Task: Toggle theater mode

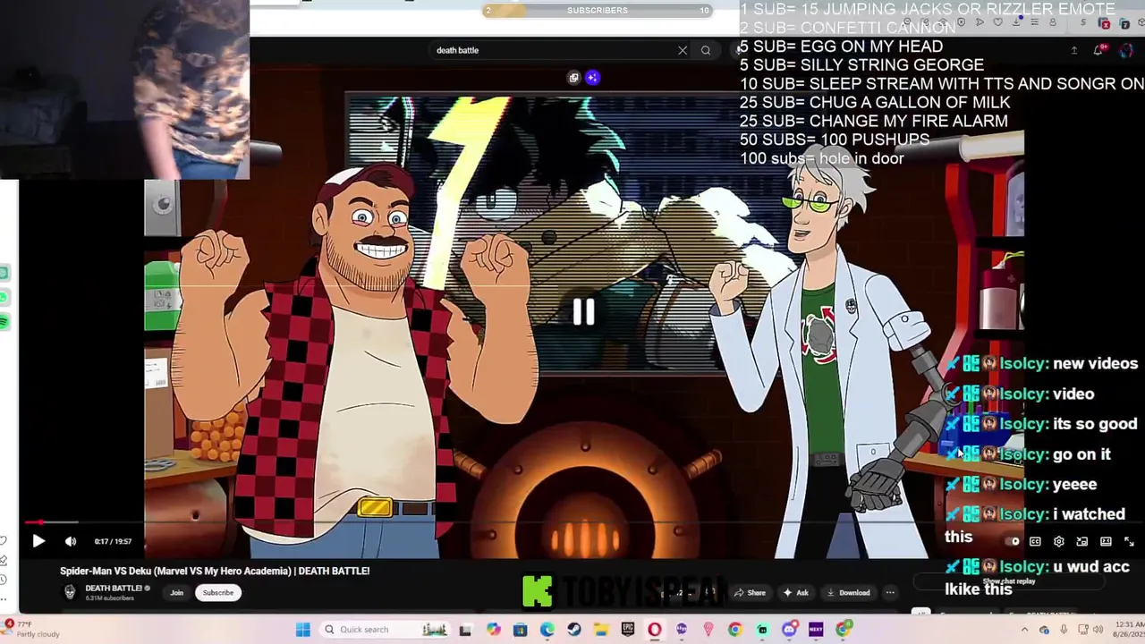Action: (1106, 541)
